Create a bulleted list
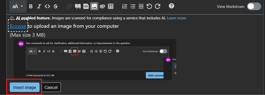This screenshot has height=95, width=265. coord(133,6)
